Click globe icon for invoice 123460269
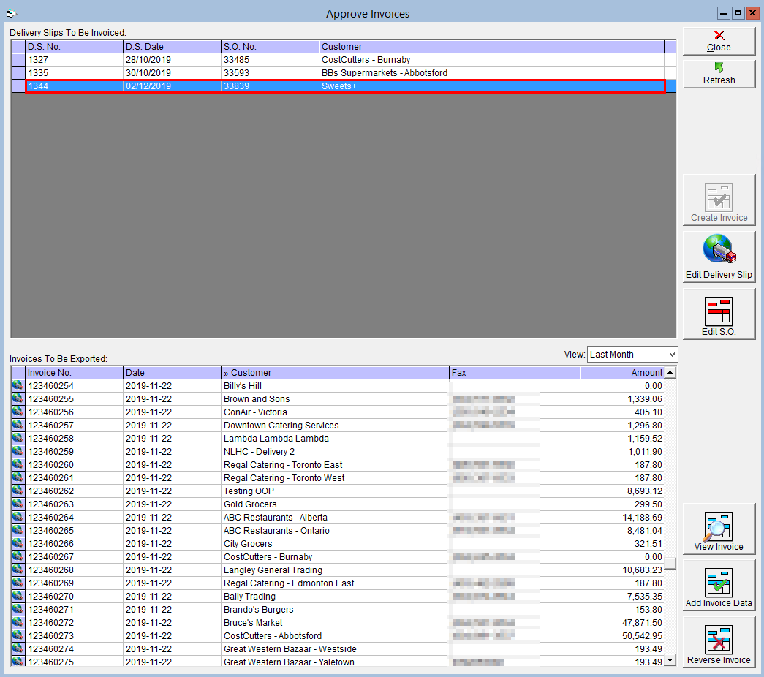Viewport: 764px width, 677px height. coord(18,583)
